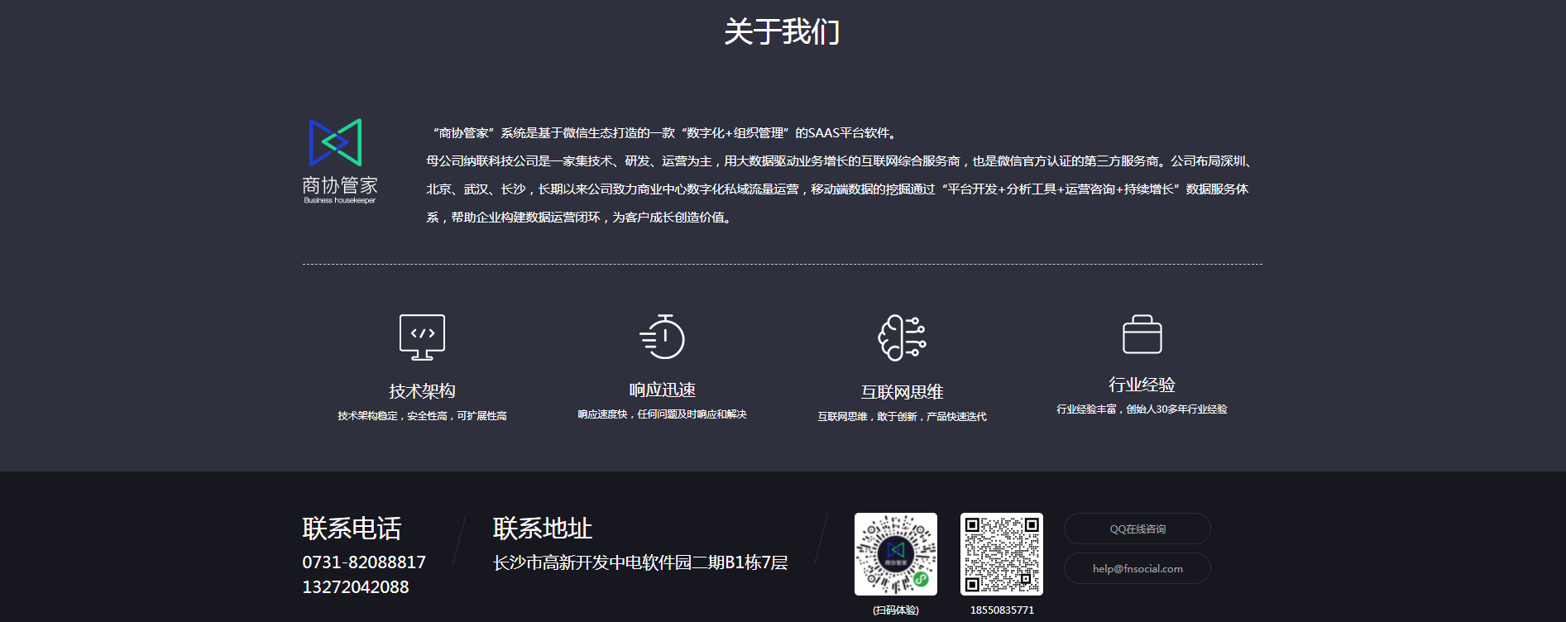Click the 响应迅速 stopwatch icon
This screenshot has width=1566, height=622.
click(662, 337)
